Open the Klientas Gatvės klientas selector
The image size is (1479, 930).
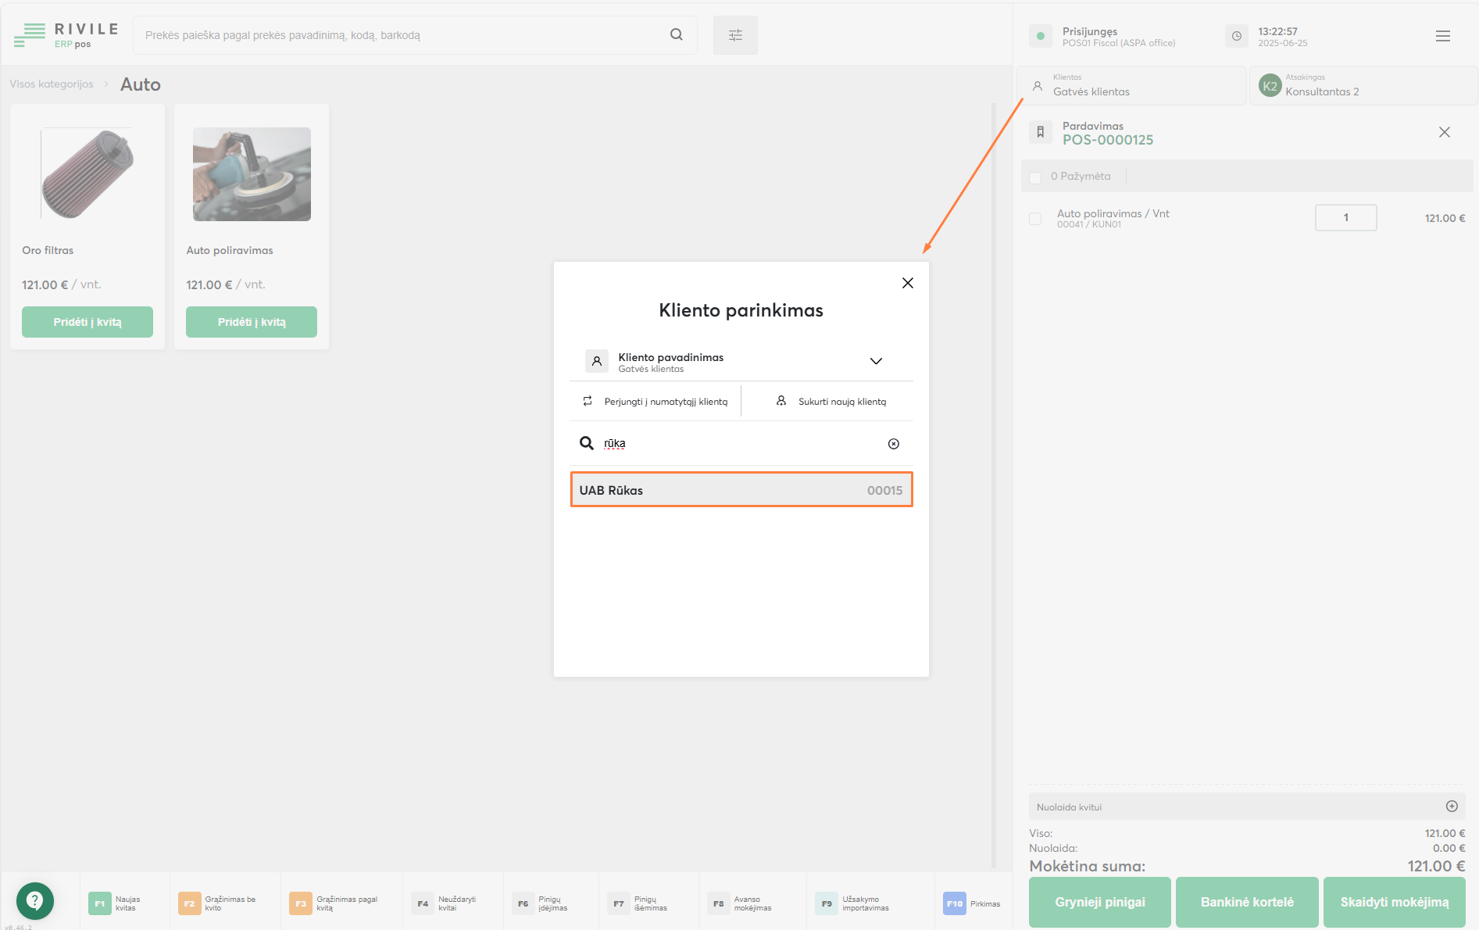click(1130, 85)
